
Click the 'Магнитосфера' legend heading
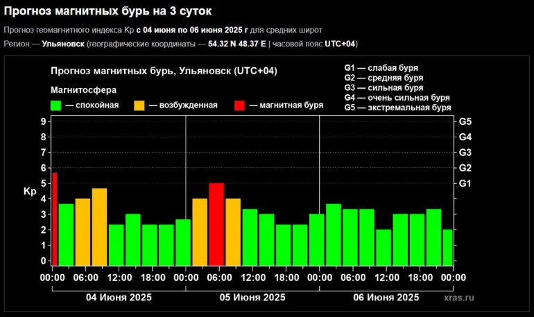[84, 89]
